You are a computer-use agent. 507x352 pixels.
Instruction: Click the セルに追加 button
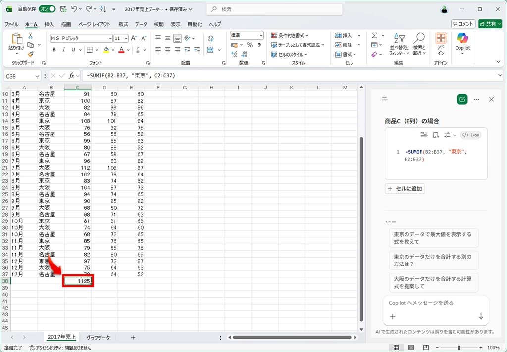coord(405,188)
